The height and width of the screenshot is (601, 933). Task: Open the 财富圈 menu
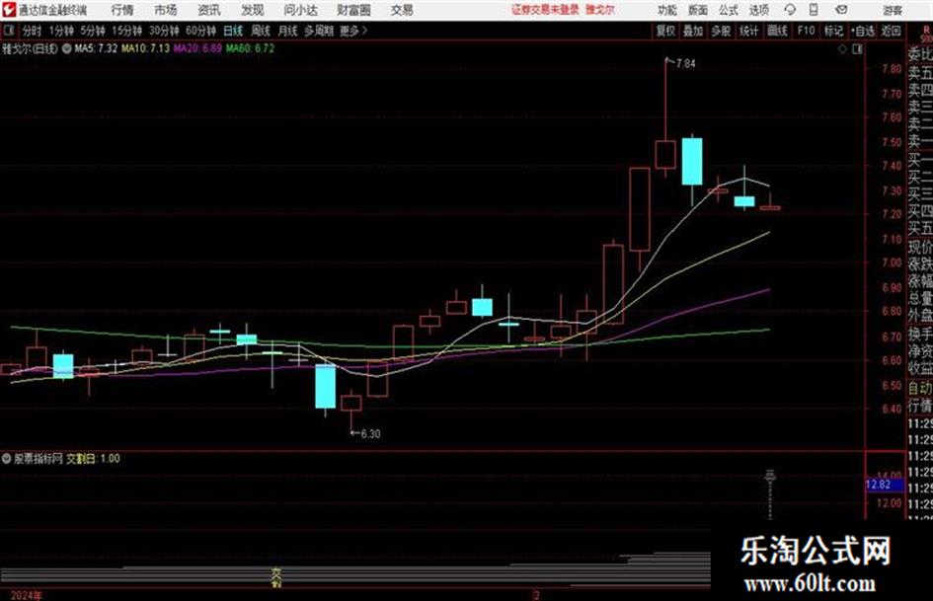pyautogui.click(x=353, y=10)
